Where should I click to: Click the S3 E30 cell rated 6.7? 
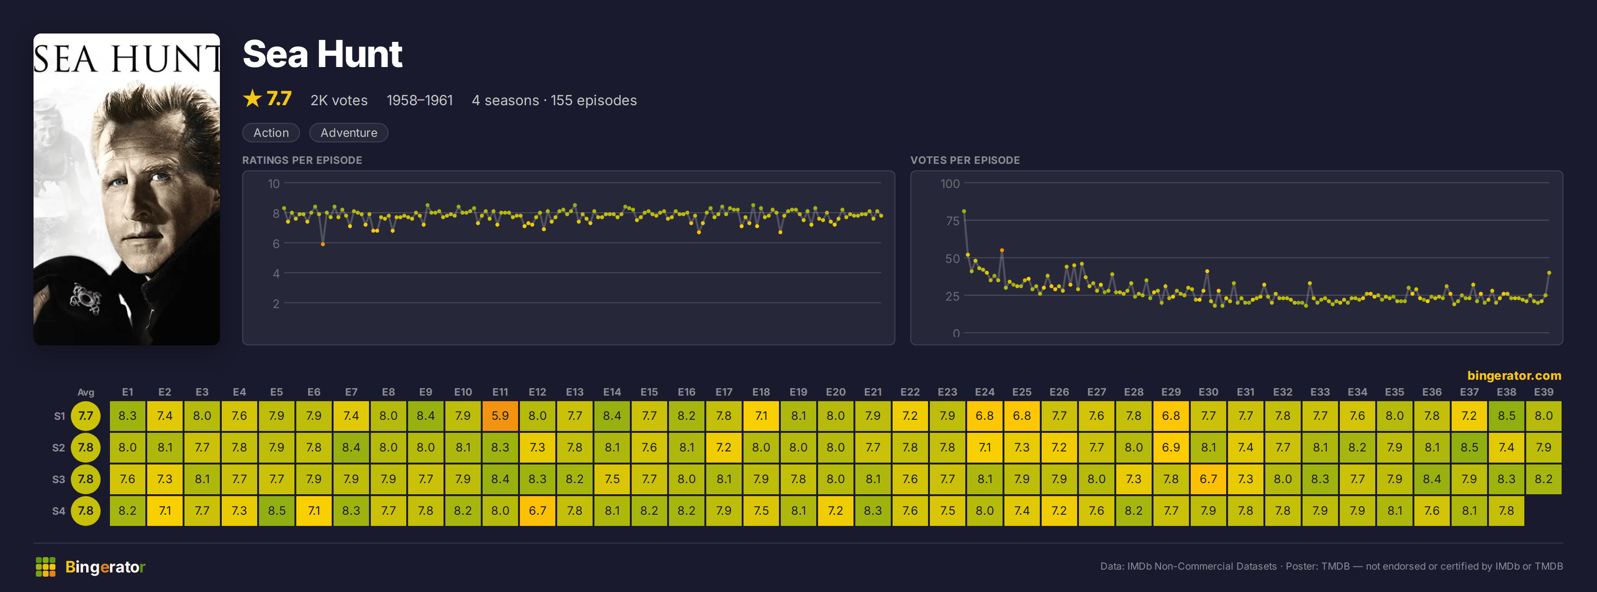point(1208,479)
